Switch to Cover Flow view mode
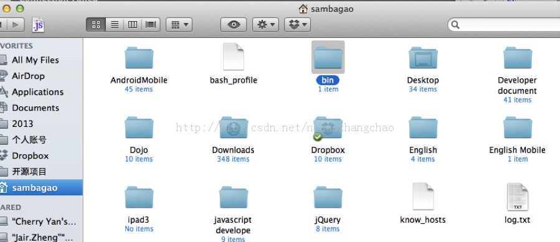 [151, 25]
